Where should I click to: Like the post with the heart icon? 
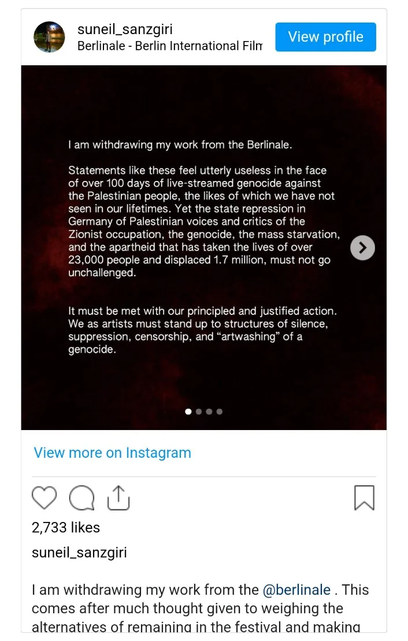tap(44, 498)
